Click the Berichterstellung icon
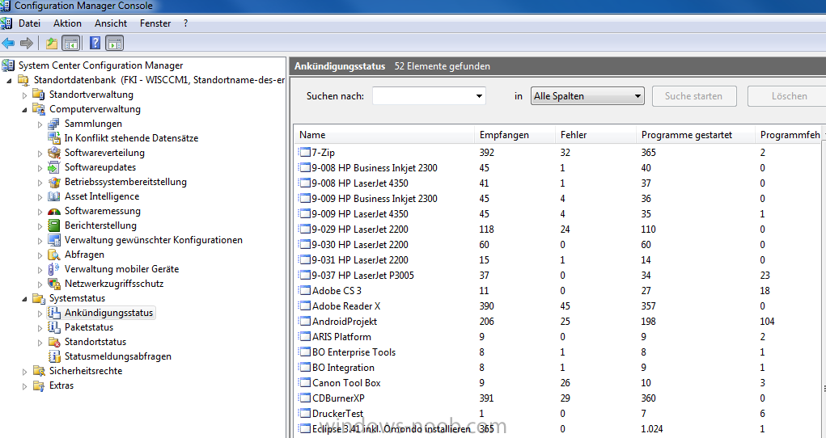The image size is (826, 438). pyautogui.click(x=53, y=225)
